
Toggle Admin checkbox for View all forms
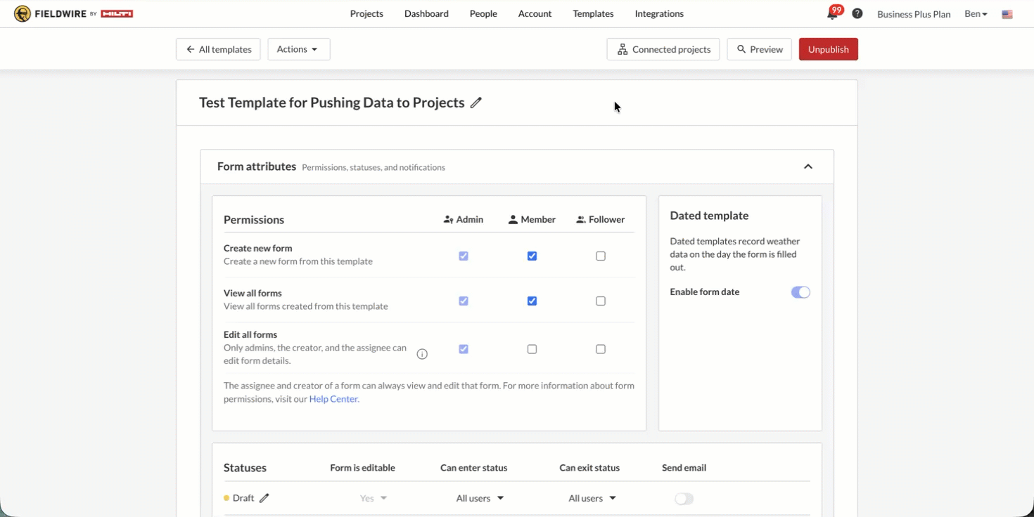coord(464,301)
